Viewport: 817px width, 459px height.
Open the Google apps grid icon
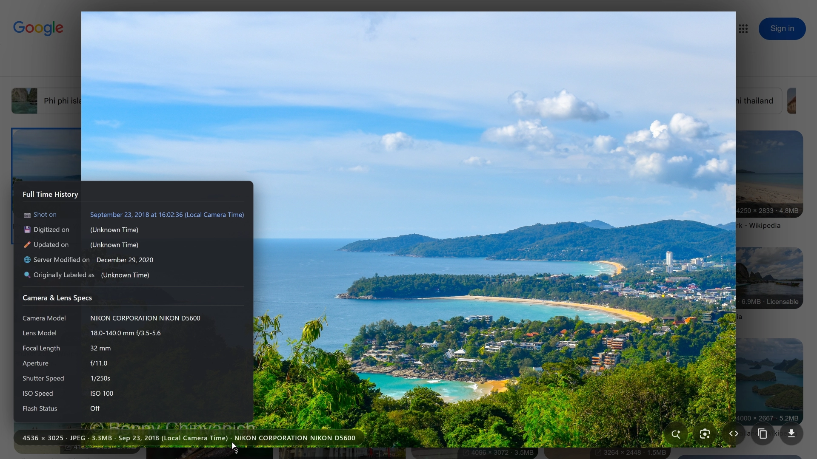[x=743, y=29]
